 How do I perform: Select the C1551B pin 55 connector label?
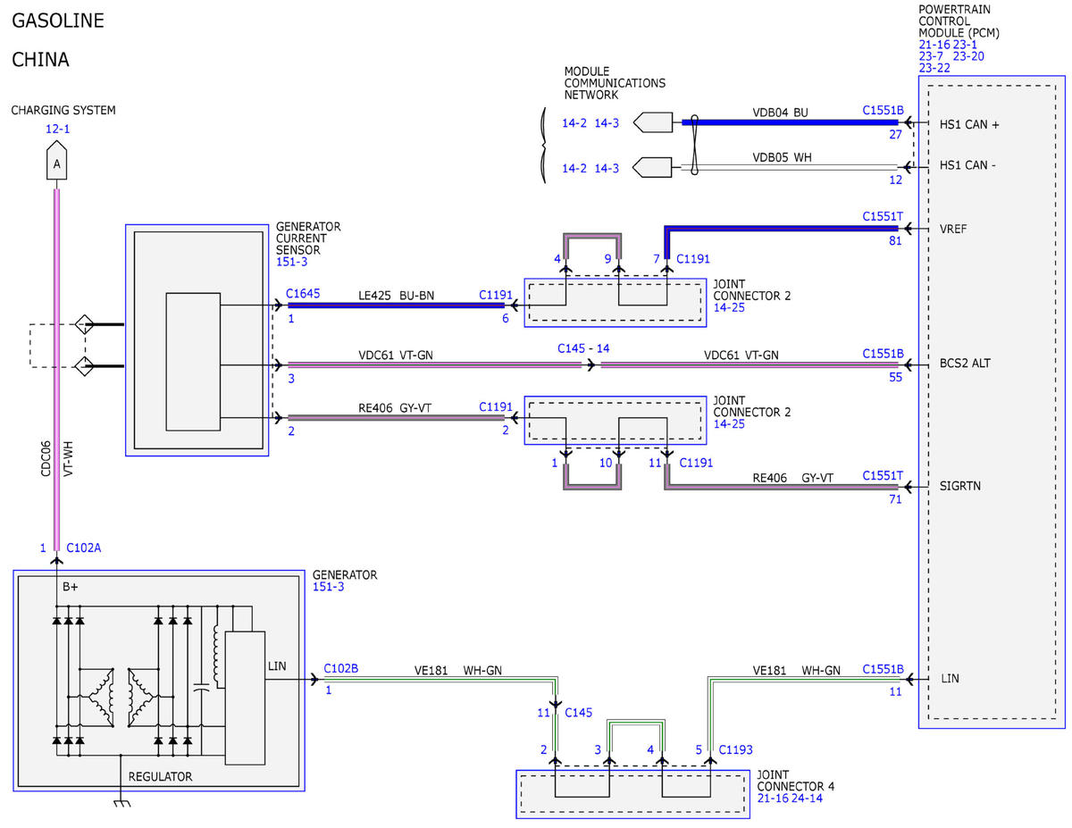pyautogui.click(x=883, y=354)
